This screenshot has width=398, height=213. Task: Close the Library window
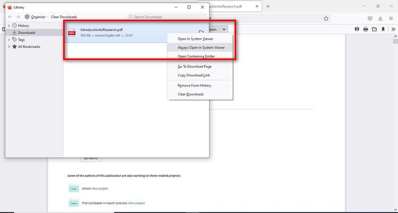tap(202, 7)
